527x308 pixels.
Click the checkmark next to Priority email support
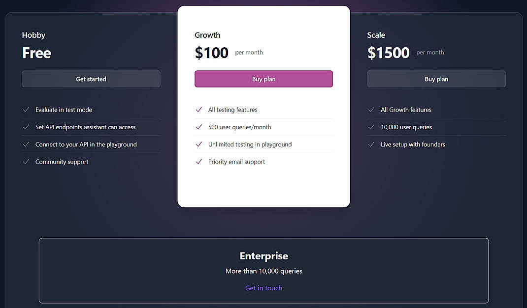click(x=198, y=161)
